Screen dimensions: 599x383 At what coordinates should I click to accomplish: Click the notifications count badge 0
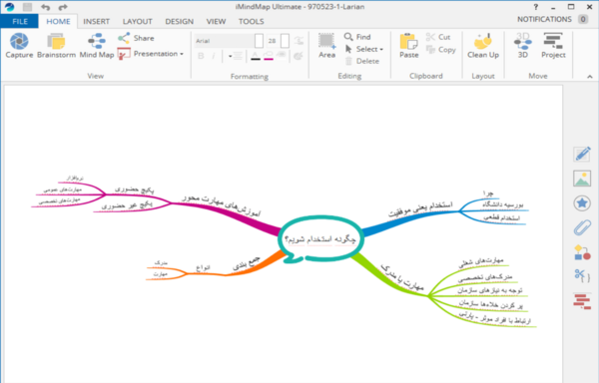[583, 19]
